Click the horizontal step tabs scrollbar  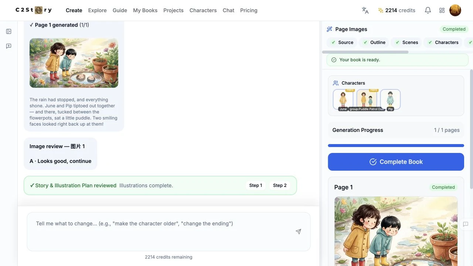365,52
